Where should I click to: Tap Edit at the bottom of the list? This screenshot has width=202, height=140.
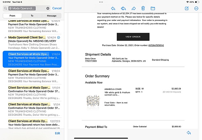click(58, 133)
